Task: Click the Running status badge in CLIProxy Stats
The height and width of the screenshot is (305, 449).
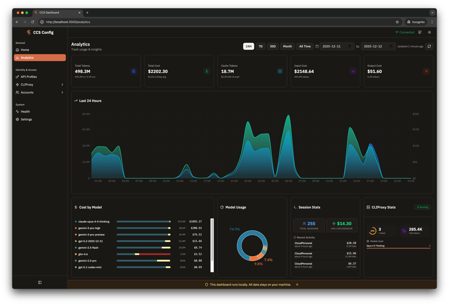Action: pyautogui.click(x=422, y=207)
